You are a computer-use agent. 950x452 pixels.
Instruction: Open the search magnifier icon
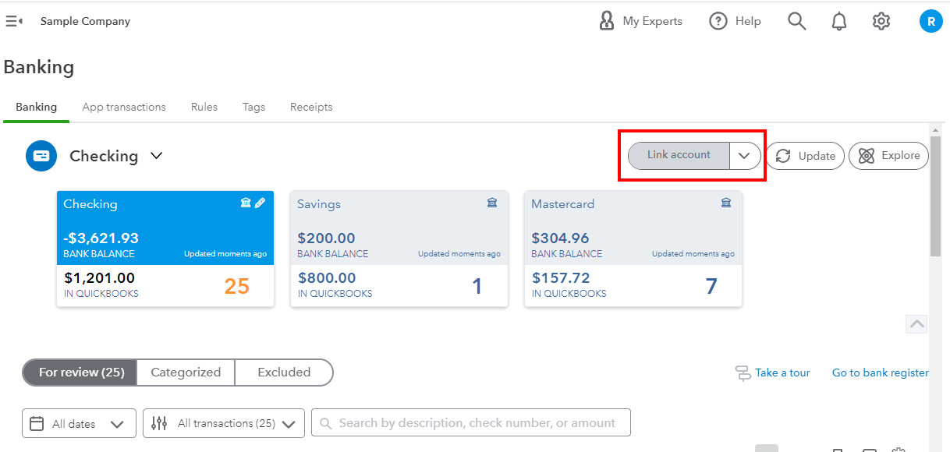coord(796,21)
